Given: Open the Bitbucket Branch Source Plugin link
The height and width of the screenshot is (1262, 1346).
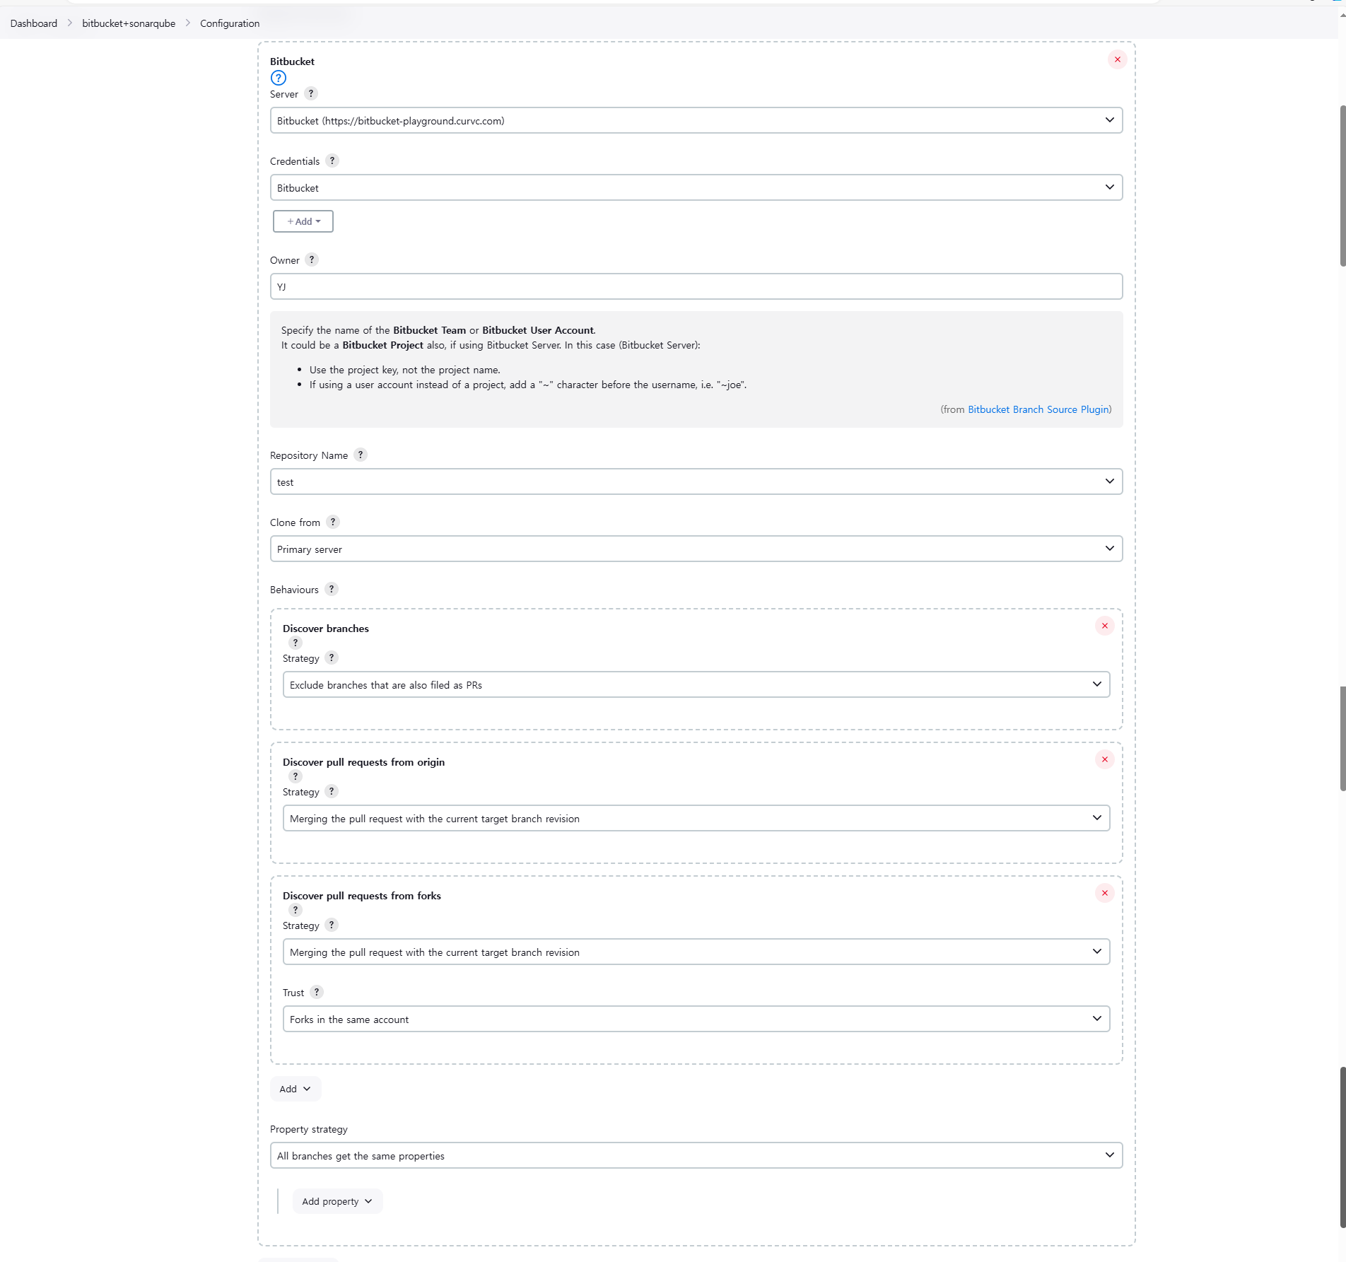Looking at the screenshot, I should pyautogui.click(x=1038, y=409).
